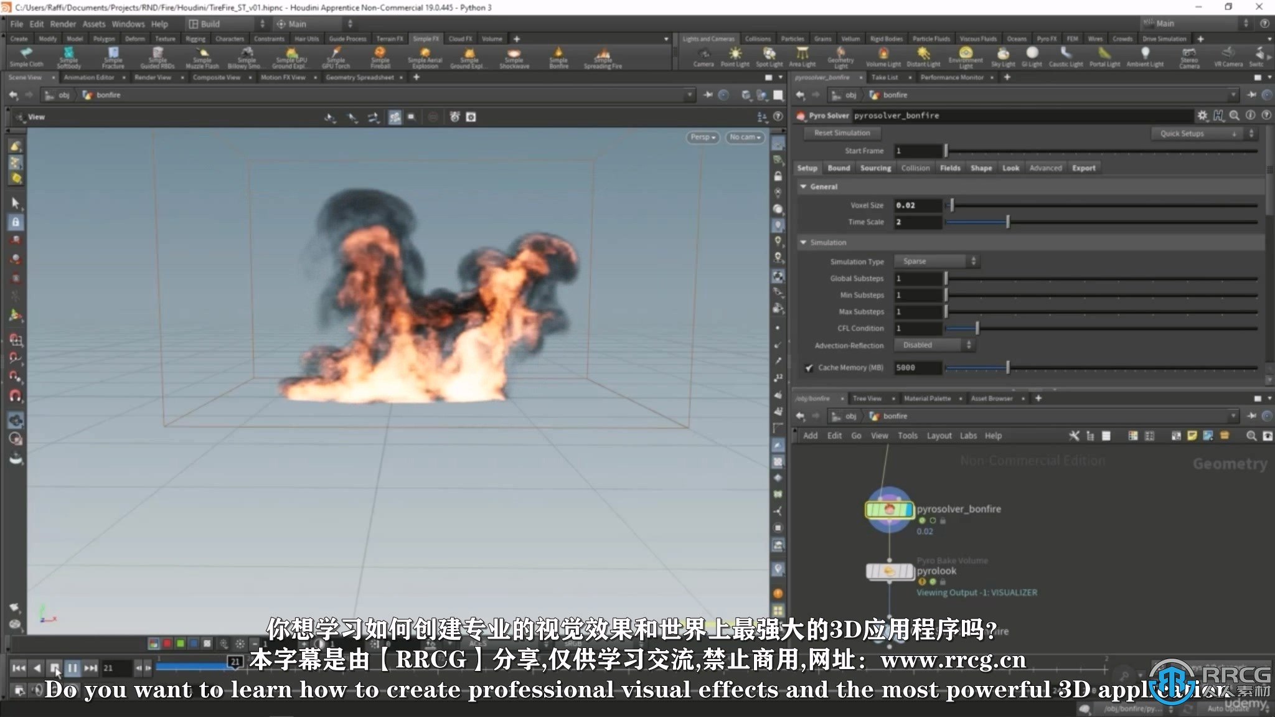Click the network editor search icon

tap(1251, 436)
